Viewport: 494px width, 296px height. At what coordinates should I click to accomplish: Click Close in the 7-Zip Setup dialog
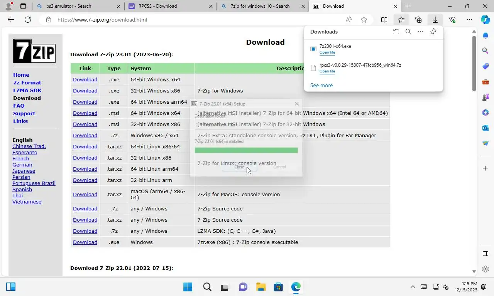tap(239, 167)
